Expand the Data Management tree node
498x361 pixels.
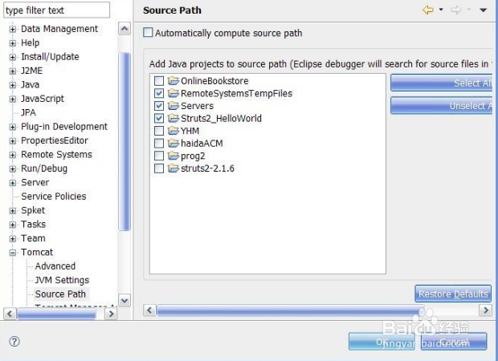(x=12, y=29)
